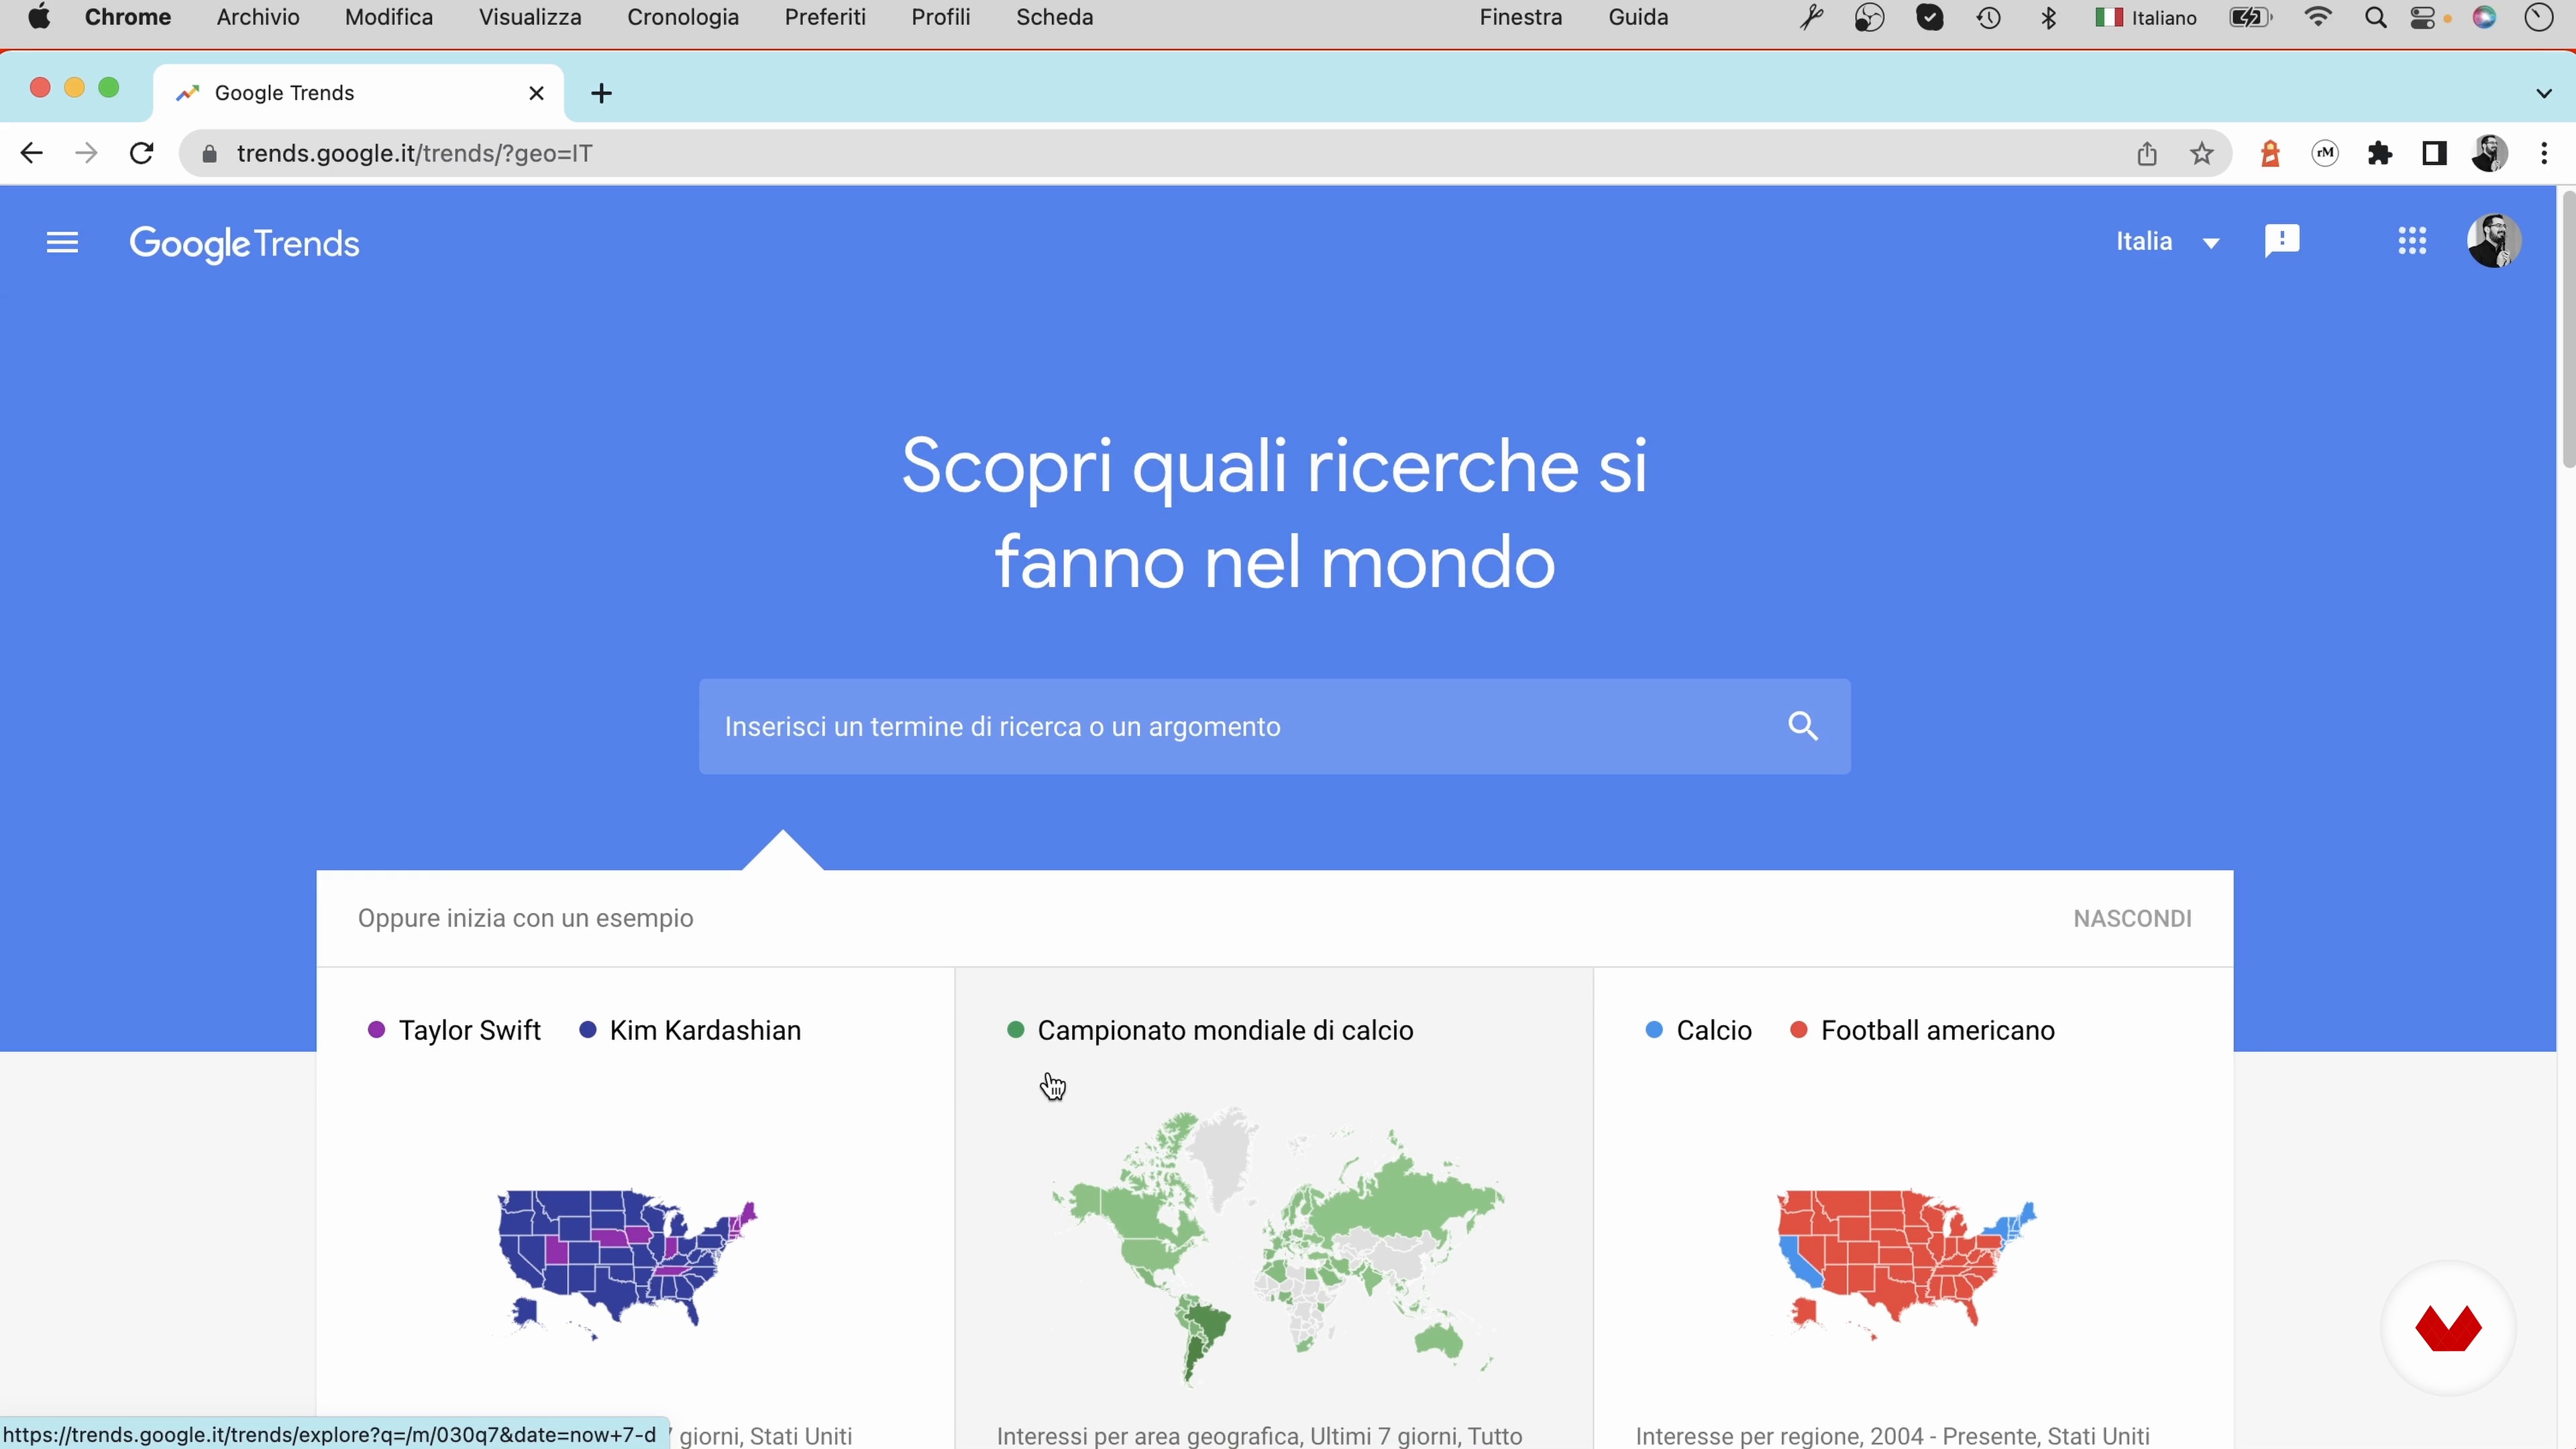Image resolution: width=2576 pixels, height=1449 pixels.
Task: Open the Google apps grid
Action: [x=2411, y=241]
